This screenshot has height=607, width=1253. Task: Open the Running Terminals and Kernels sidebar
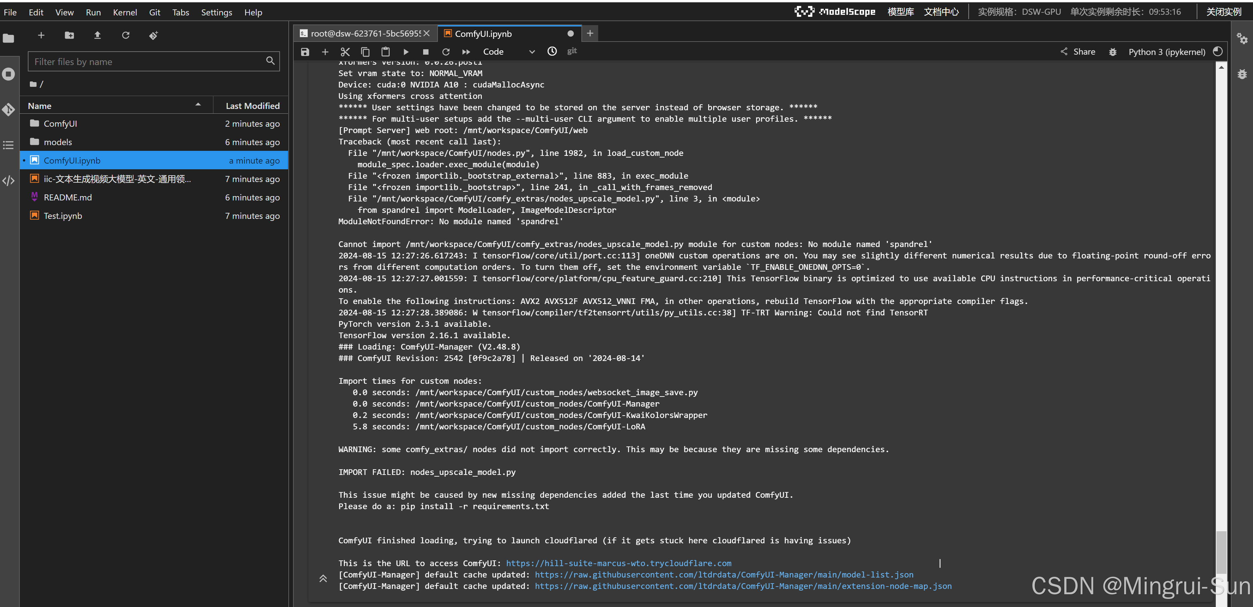pos(8,74)
